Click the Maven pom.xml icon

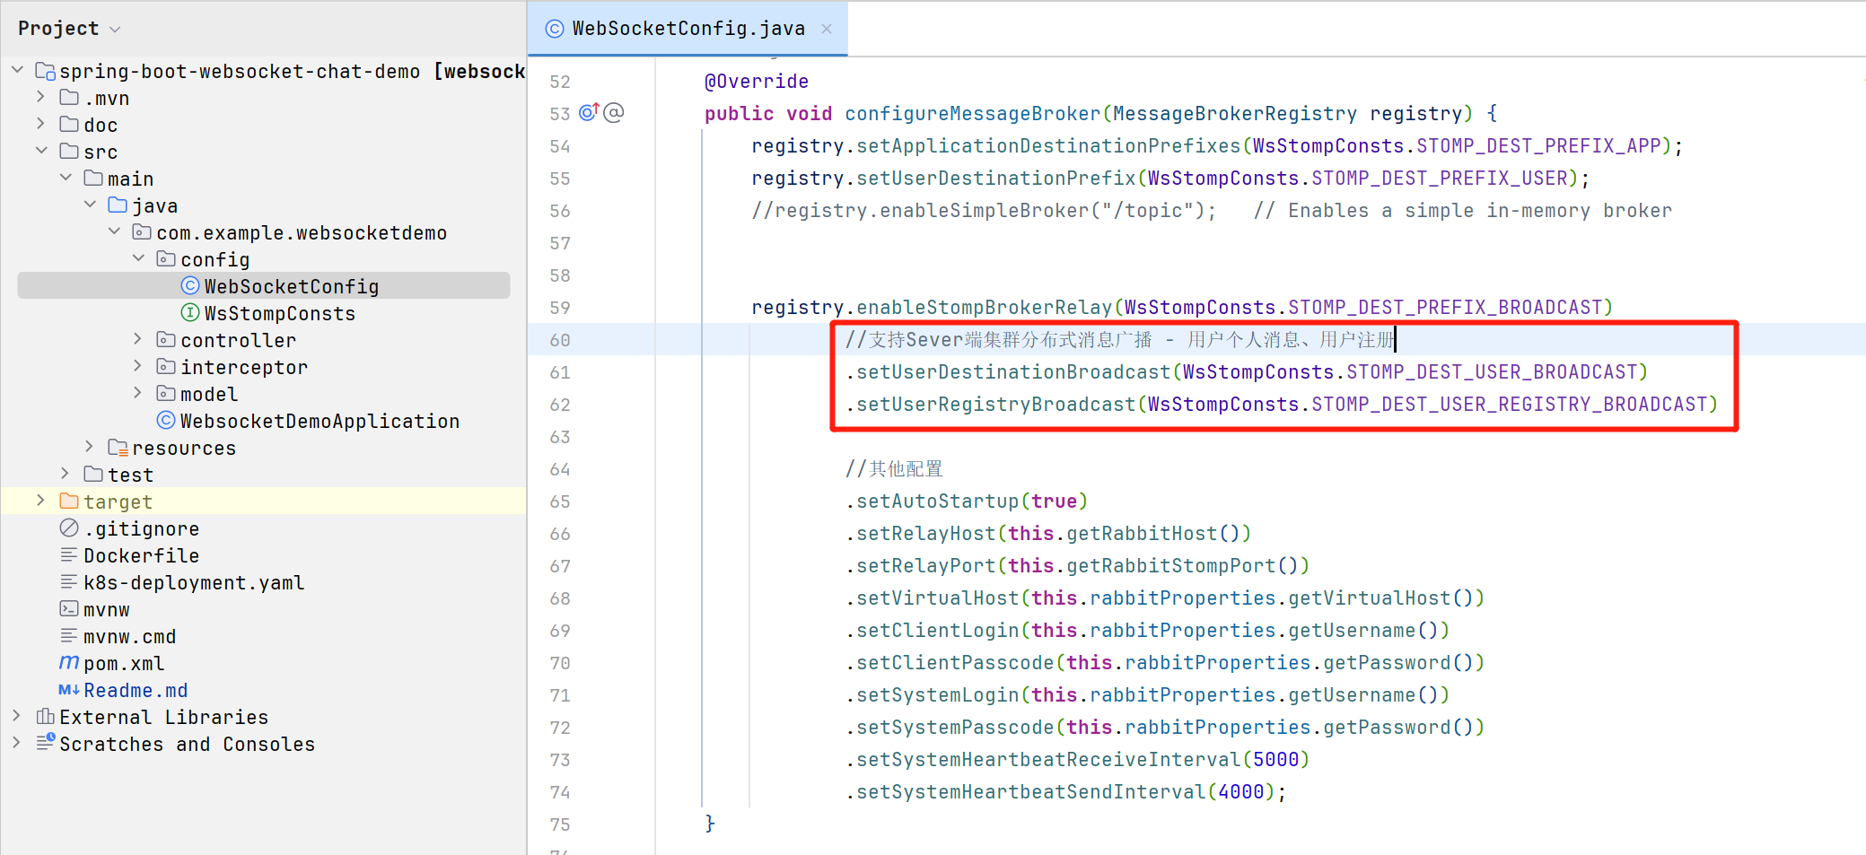(69, 662)
